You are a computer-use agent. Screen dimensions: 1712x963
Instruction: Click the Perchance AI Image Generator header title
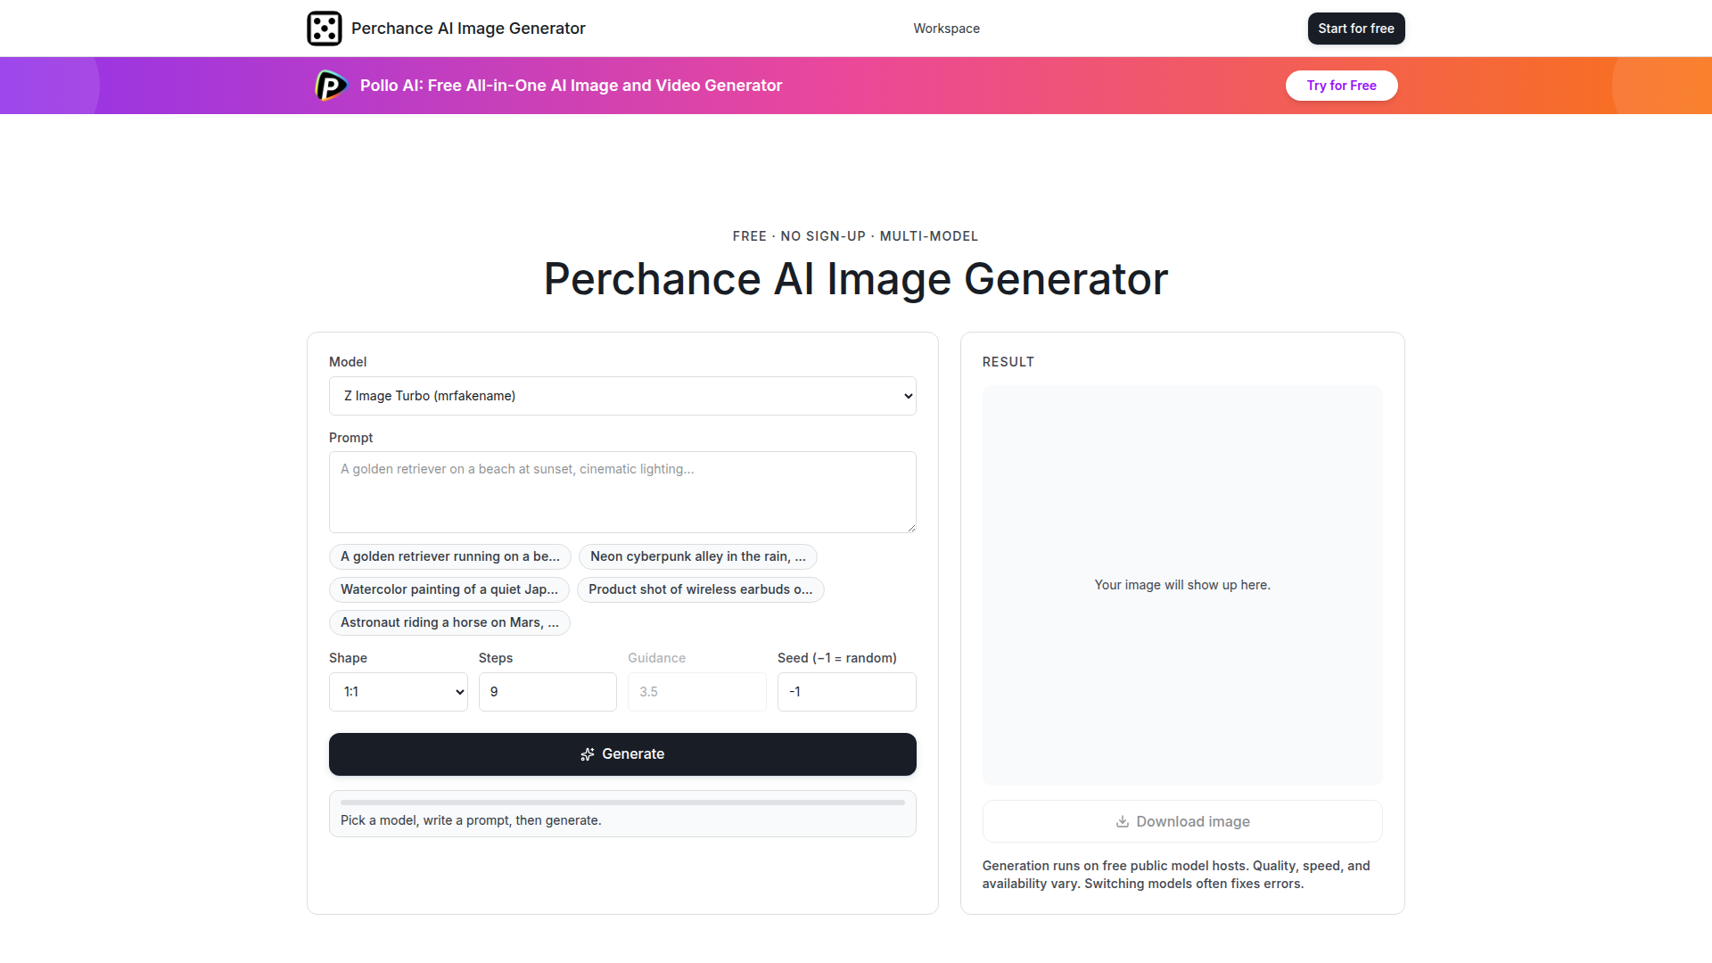[468, 29]
